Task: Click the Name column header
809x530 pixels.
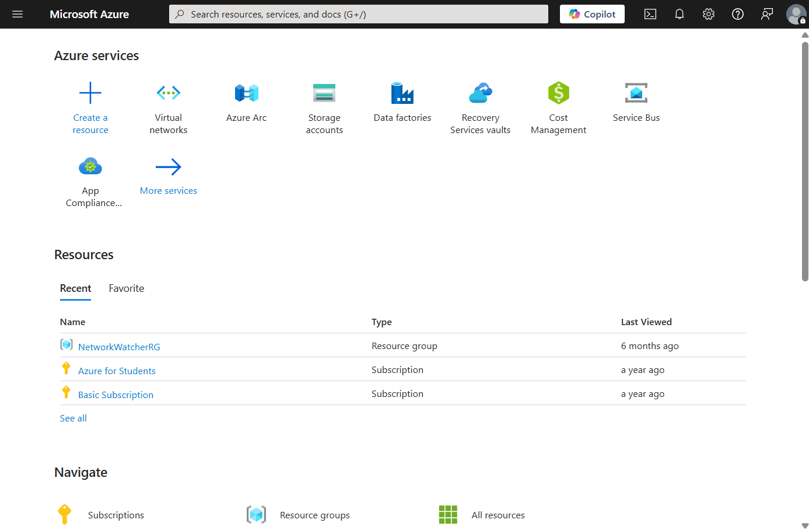Action: [72, 322]
